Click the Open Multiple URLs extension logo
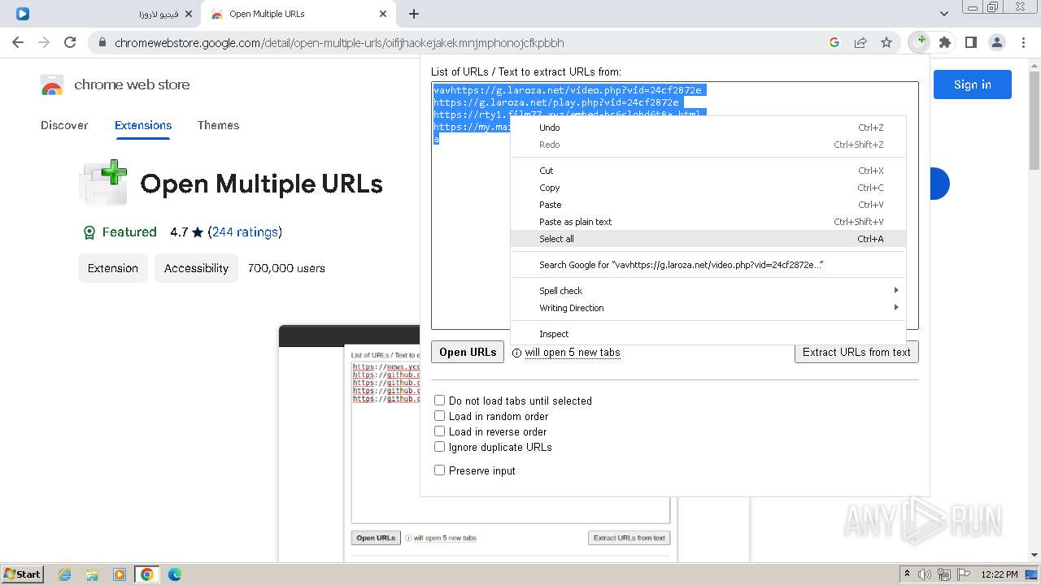Viewport: 1041px width, 585px height. [103, 183]
